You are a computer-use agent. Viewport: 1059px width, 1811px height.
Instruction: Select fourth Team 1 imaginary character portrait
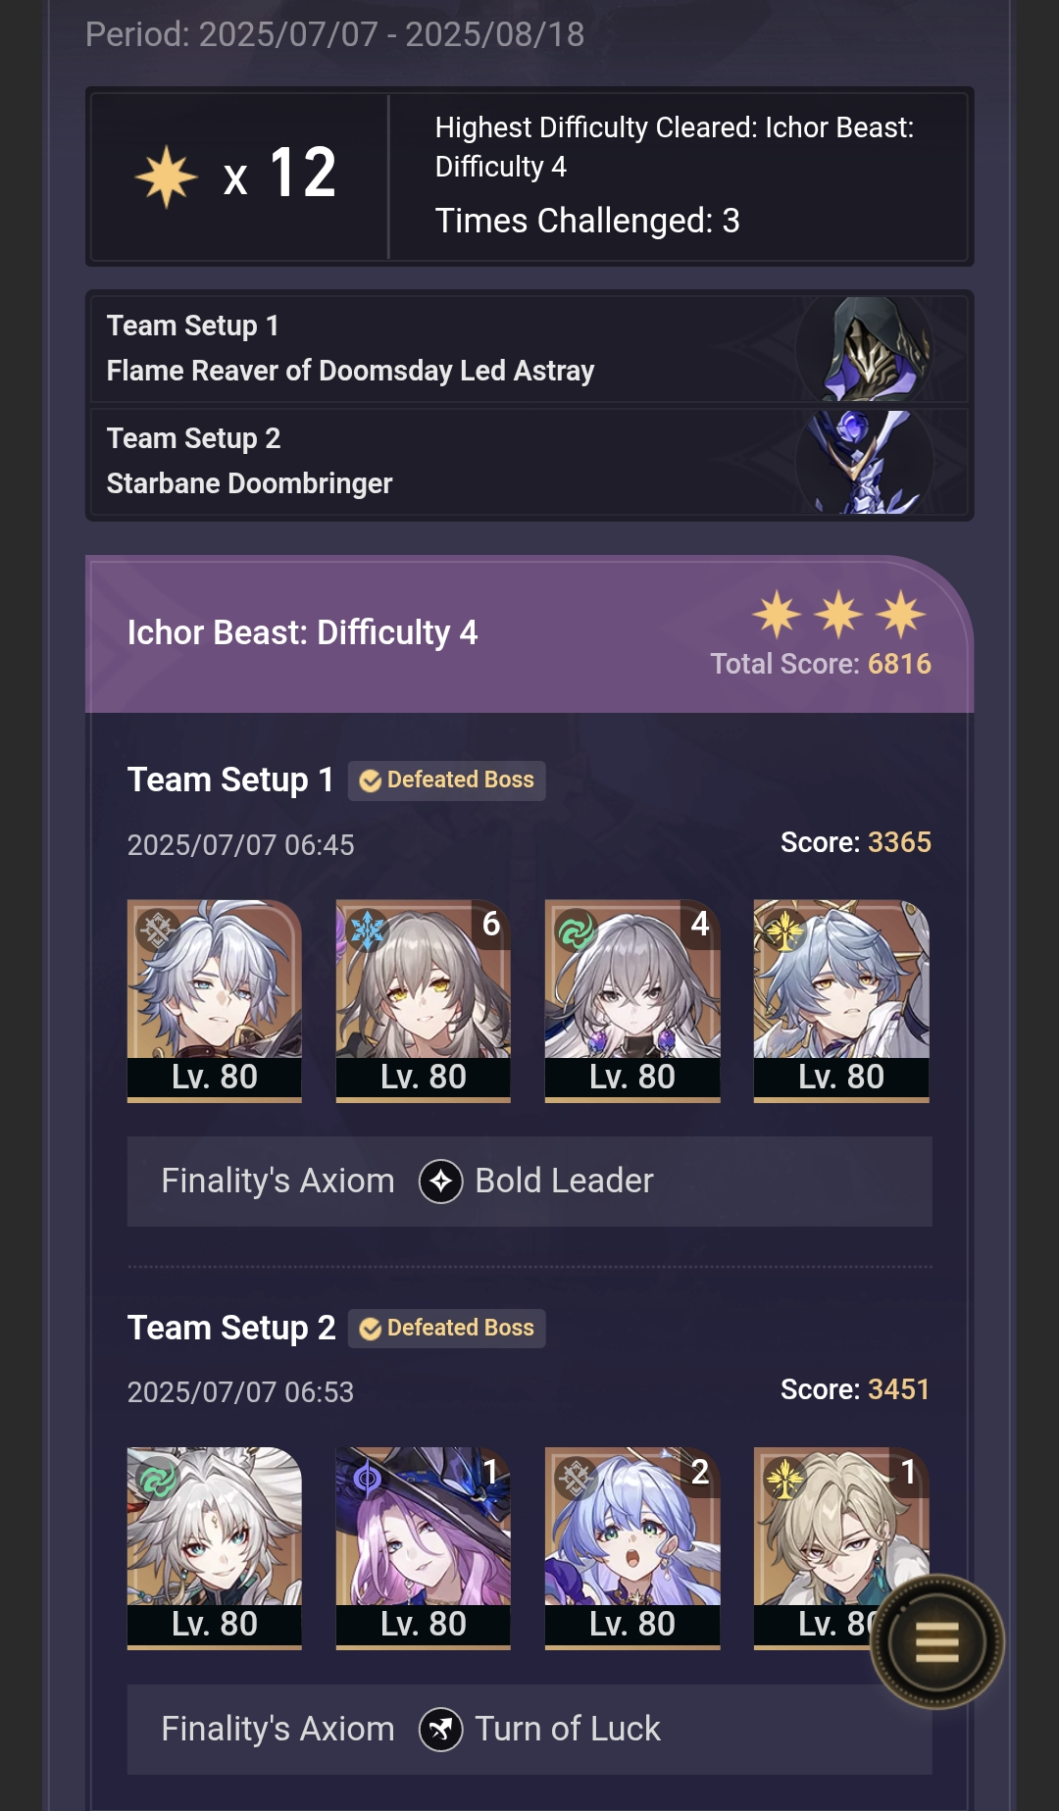click(841, 1001)
